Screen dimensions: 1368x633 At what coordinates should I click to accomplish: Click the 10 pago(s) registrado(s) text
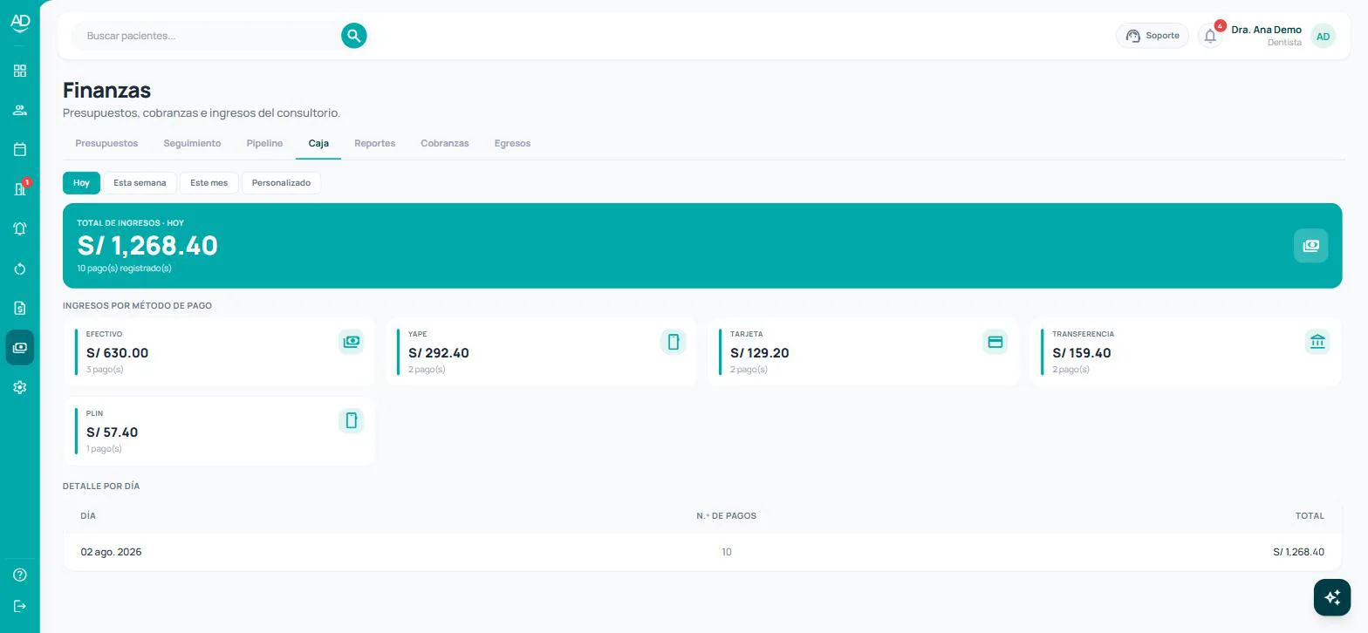(x=124, y=269)
